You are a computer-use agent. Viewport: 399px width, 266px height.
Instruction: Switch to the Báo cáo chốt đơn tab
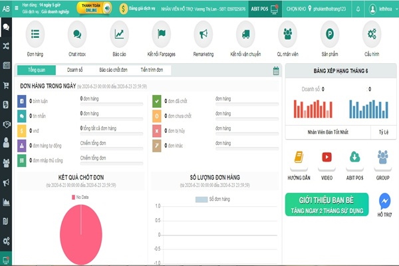113,70
